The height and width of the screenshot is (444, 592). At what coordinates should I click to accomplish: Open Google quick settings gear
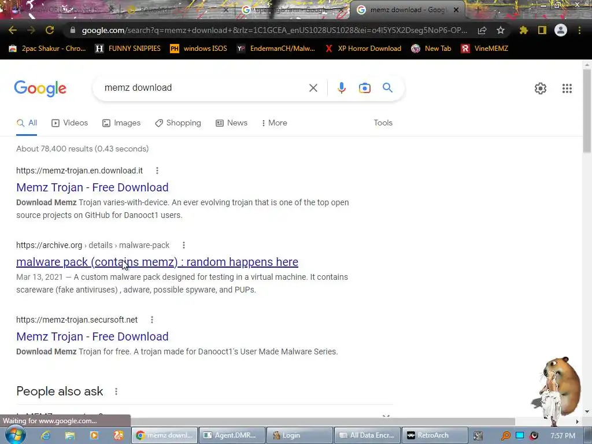(x=541, y=88)
